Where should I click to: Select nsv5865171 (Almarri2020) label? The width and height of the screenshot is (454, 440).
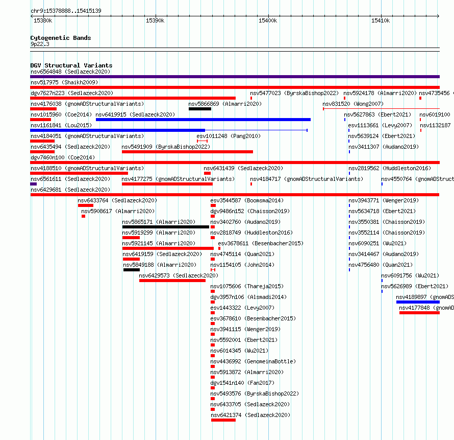pos(159,222)
